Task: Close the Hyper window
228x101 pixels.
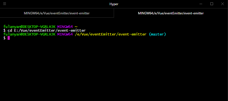Action: (x=223, y=4)
